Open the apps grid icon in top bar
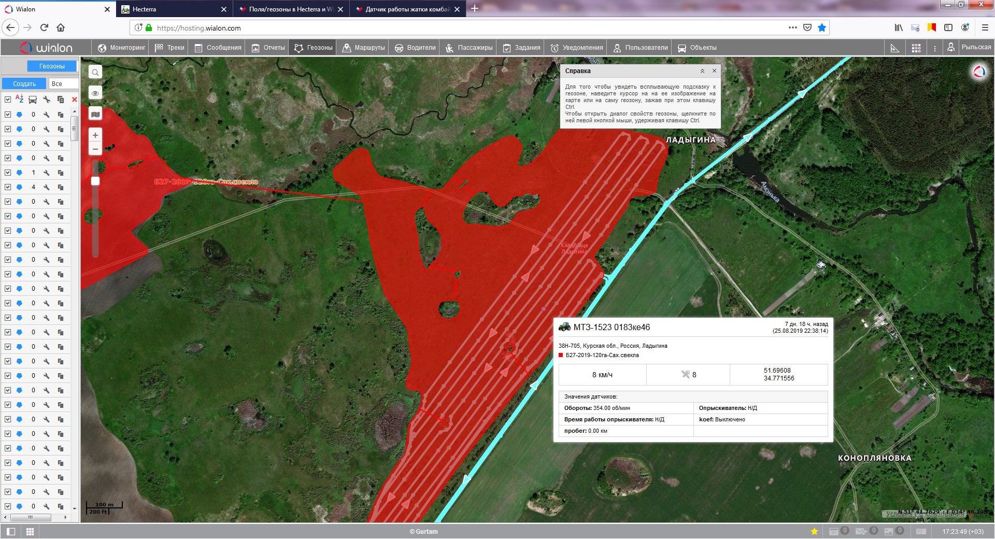Screen dimensions: 995x539 point(916,48)
